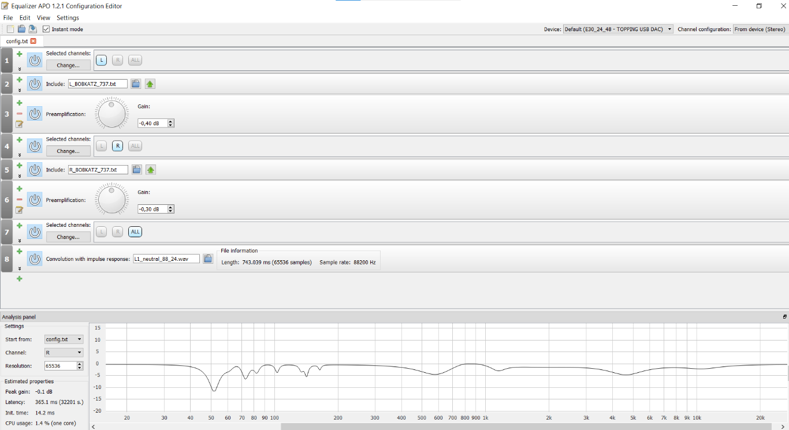Expand row 4 with double chevron
The image size is (789, 430).
click(19, 155)
